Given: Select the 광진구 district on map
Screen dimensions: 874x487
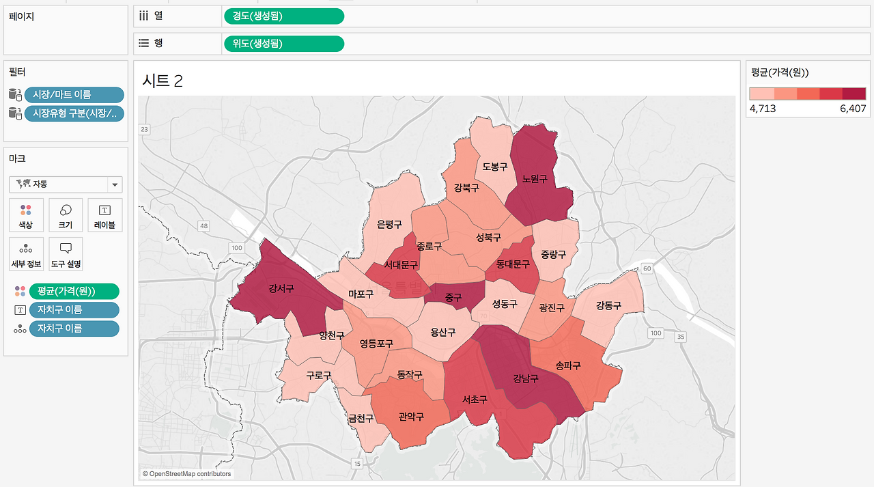Looking at the screenshot, I should tap(551, 308).
